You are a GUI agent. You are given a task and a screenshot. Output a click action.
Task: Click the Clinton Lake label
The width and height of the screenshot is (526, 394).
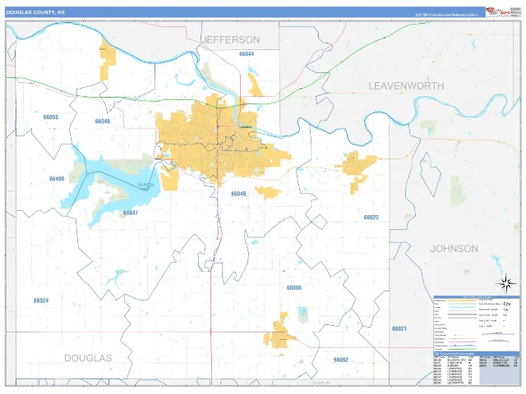pos(146,186)
